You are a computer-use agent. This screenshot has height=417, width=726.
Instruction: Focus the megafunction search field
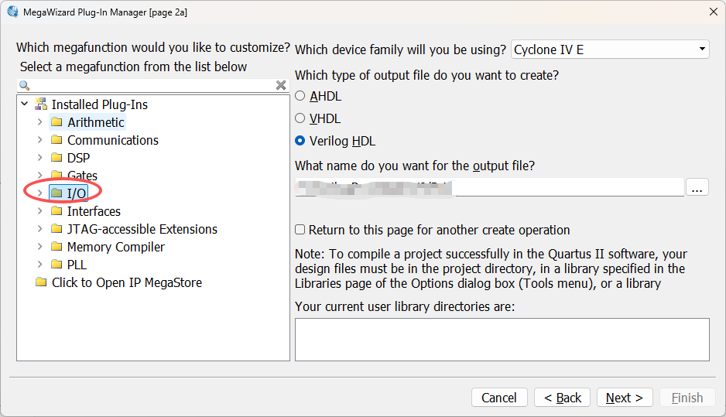(x=152, y=85)
